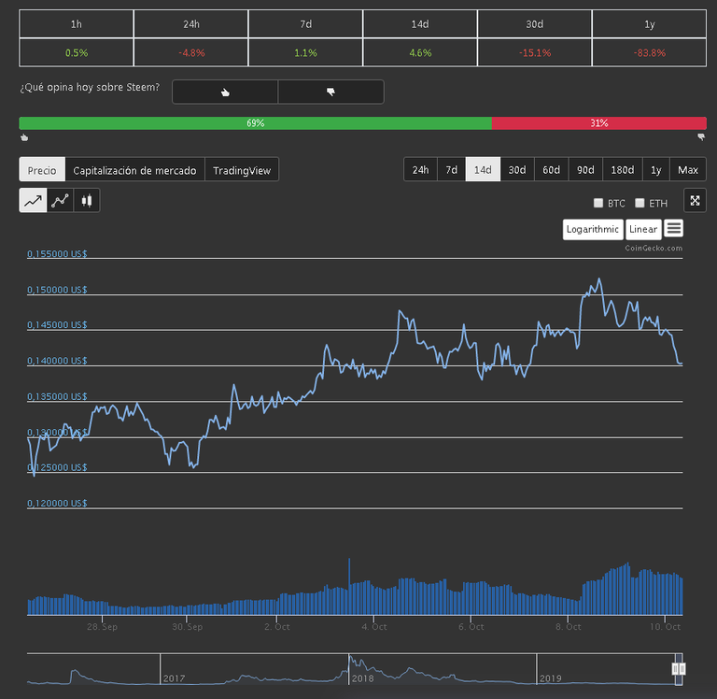The image size is (717, 699).
Task: Click the 0,150000 US$ axis label
Action: (57, 290)
